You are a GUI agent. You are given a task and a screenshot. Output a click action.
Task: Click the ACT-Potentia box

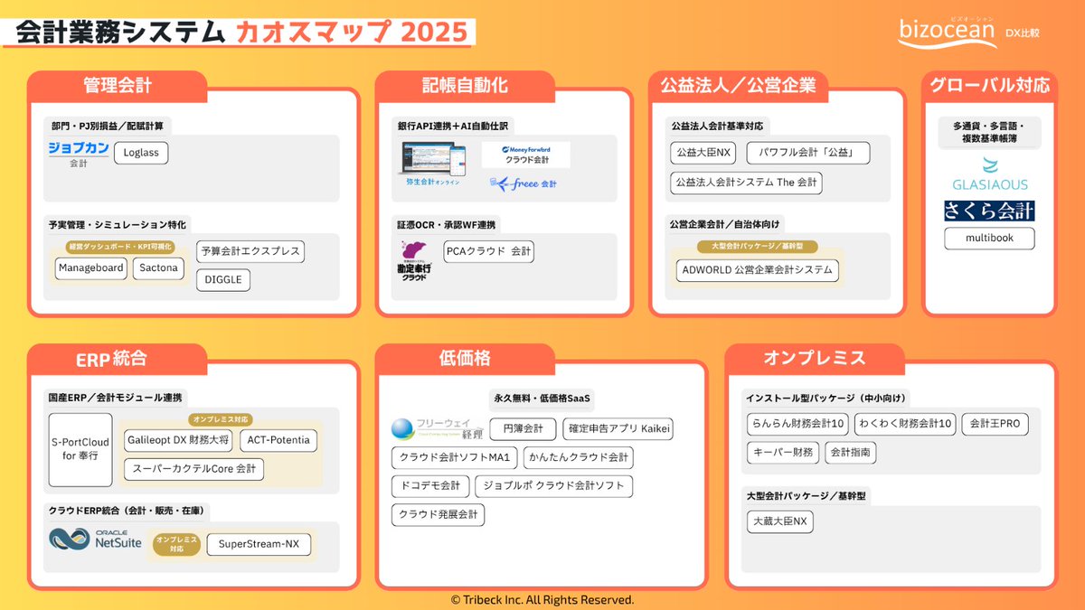pyautogui.click(x=279, y=441)
